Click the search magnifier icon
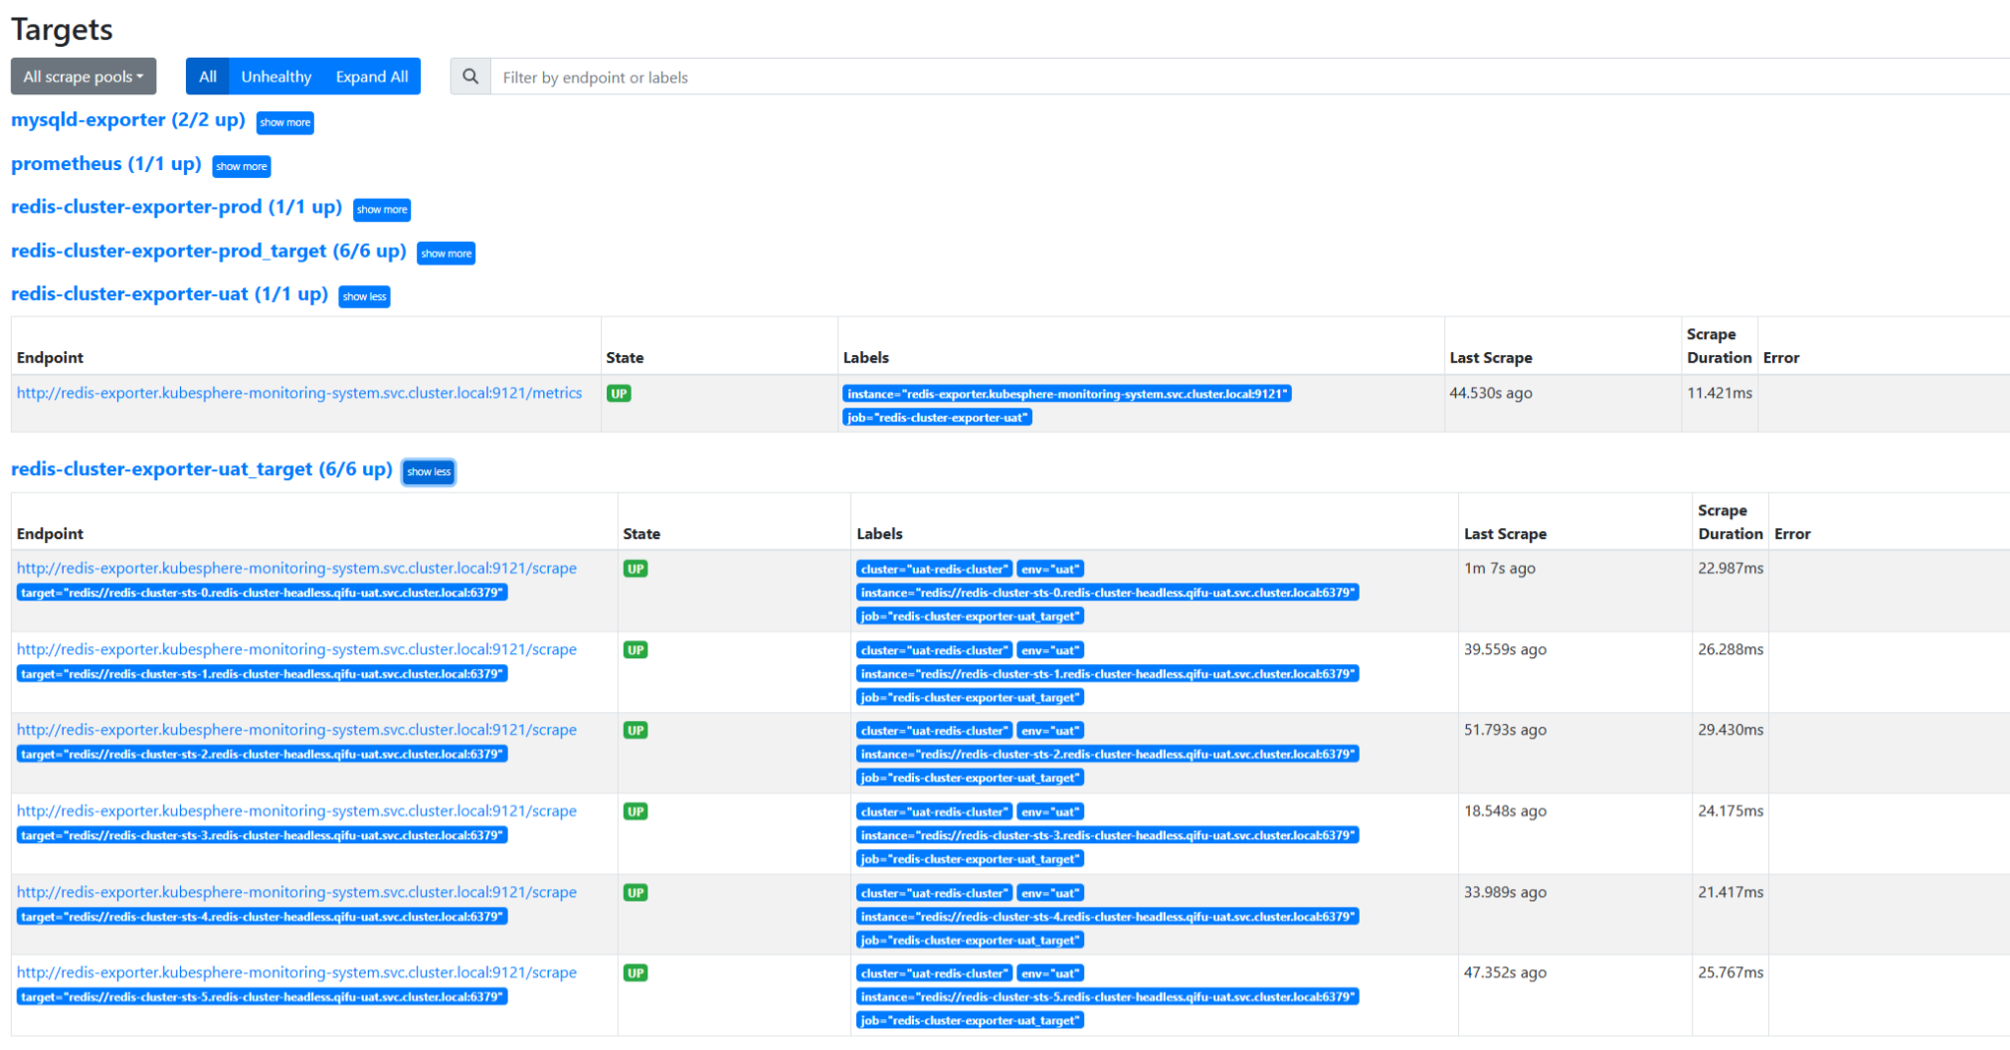Screen dimensions: 2010x1050 pyautogui.click(x=470, y=77)
